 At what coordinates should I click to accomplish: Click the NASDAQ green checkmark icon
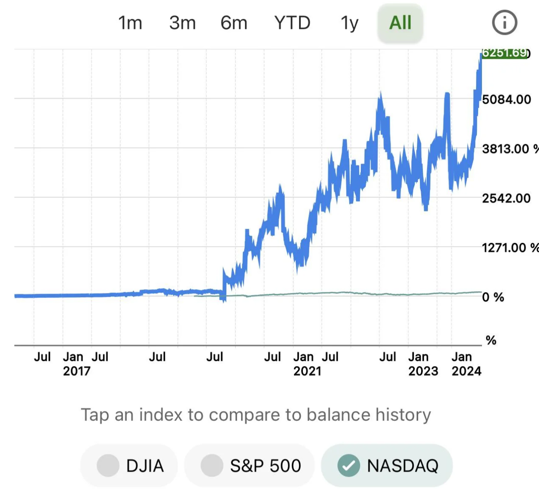(x=348, y=466)
